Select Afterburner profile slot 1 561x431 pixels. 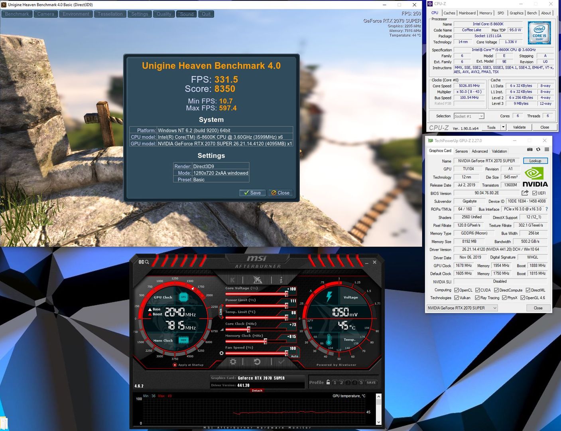pos(335,382)
